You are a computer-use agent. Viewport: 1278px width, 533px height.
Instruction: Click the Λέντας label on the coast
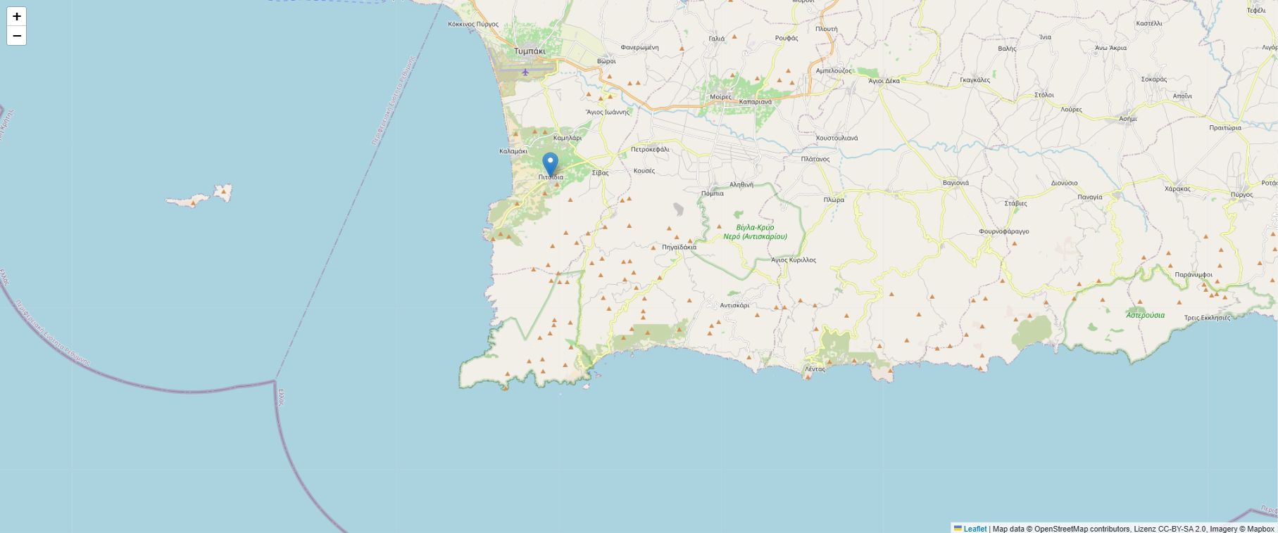tap(815, 369)
